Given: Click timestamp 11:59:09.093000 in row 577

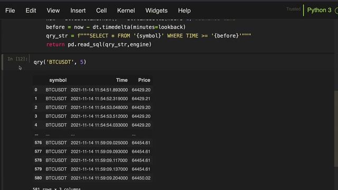Looking at the screenshot, I should tap(99, 151).
